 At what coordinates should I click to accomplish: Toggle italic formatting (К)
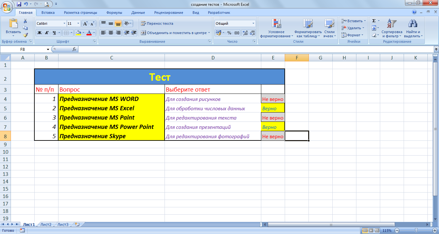click(47, 32)
